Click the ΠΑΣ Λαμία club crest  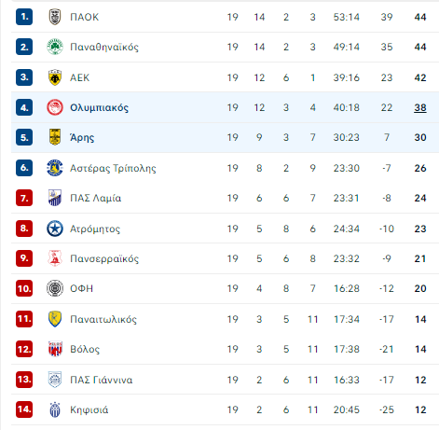coord(55,198)
